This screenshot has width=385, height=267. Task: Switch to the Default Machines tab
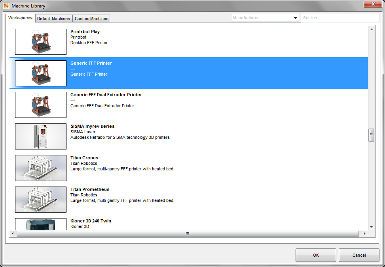[53, 19]
